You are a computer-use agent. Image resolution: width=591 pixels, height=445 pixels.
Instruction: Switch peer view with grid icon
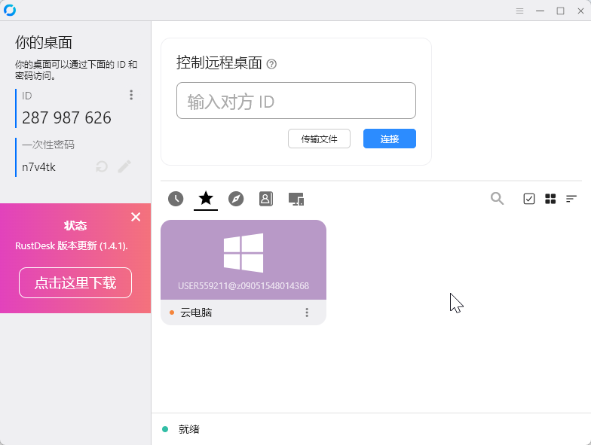(550, 199)
